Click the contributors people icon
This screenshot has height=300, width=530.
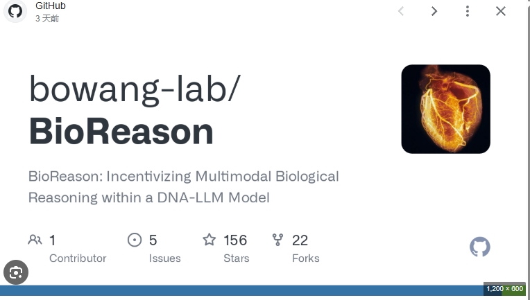35,240
